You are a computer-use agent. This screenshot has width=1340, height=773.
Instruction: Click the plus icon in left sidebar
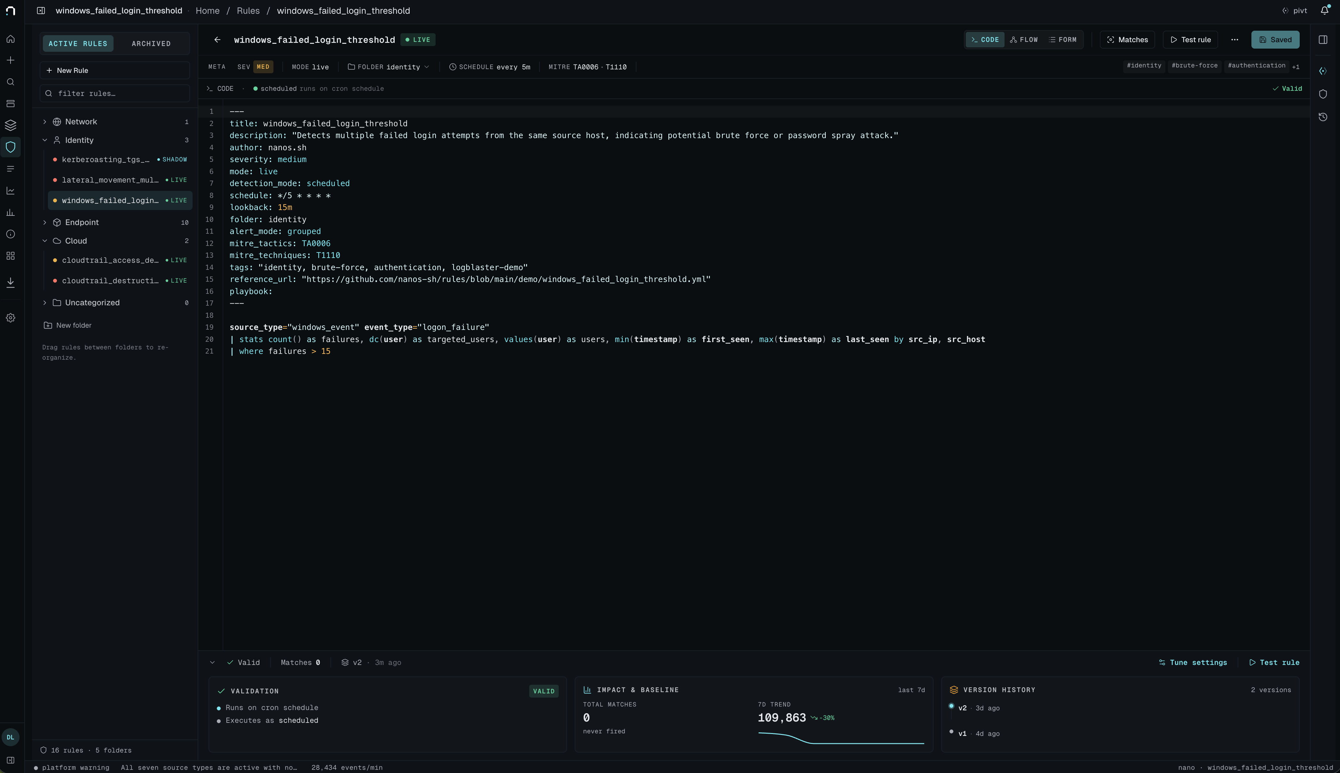[x=11, y=60]
